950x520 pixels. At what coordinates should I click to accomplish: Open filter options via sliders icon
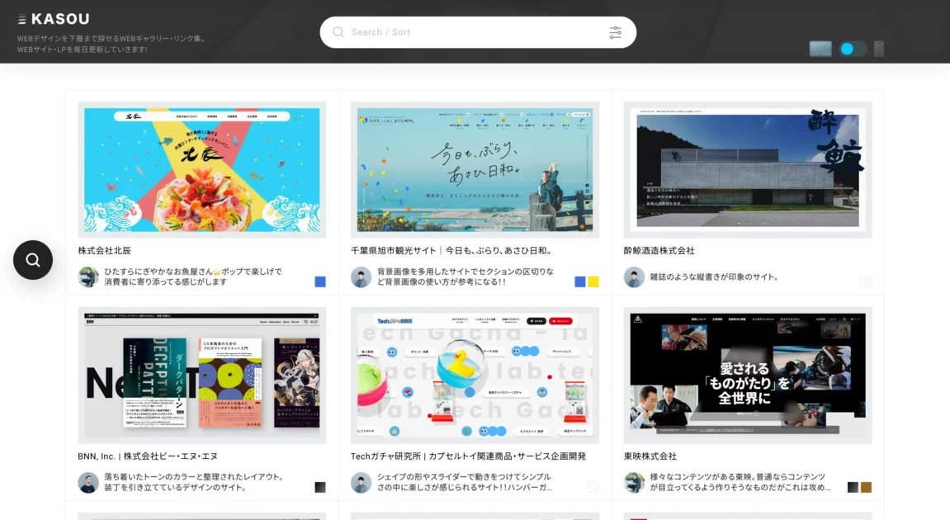point(615,32)
